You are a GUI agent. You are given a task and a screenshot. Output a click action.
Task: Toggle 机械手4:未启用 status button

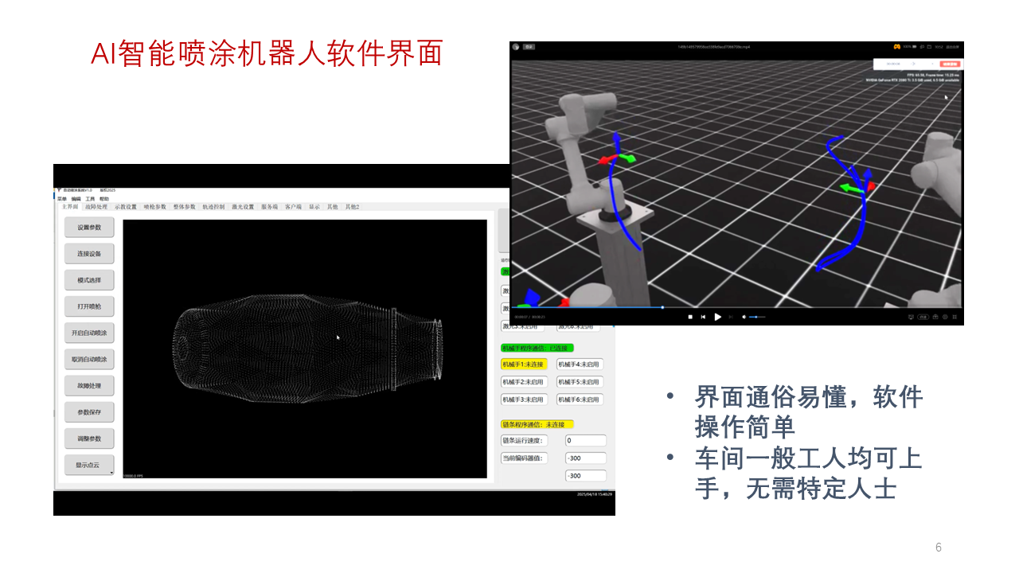579,364
